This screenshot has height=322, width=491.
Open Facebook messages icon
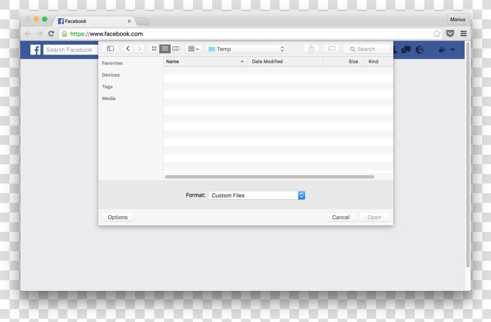click(x=406, y=50)
